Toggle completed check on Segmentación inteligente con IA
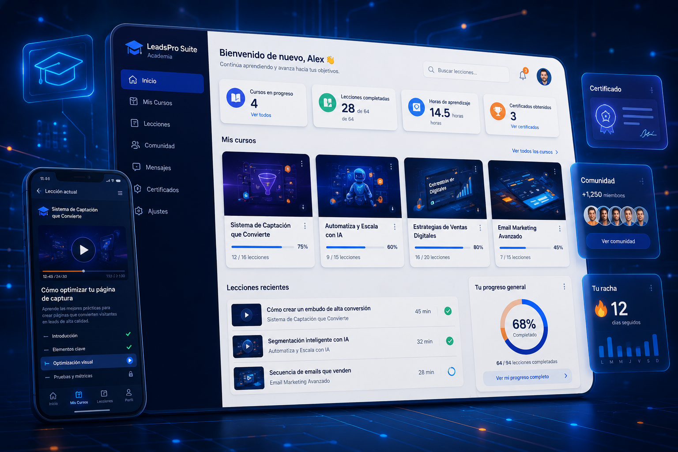This screenshot has height=452, width=678. pos(450,341)
